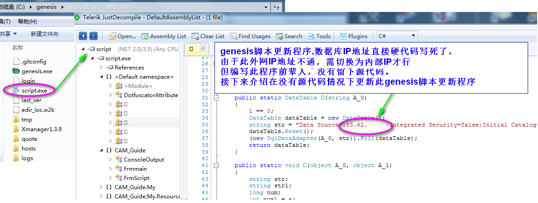Open the 帮助(H) menu in Explorer

(28, 22)
